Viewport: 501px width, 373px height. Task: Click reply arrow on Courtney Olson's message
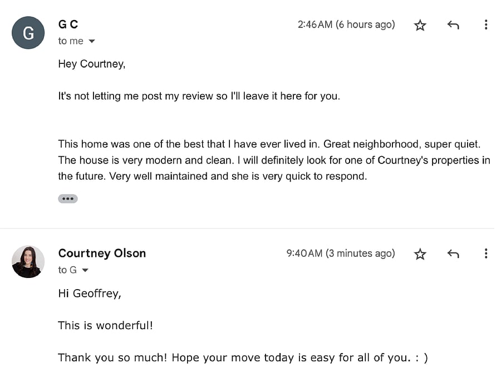click(453, 253)
